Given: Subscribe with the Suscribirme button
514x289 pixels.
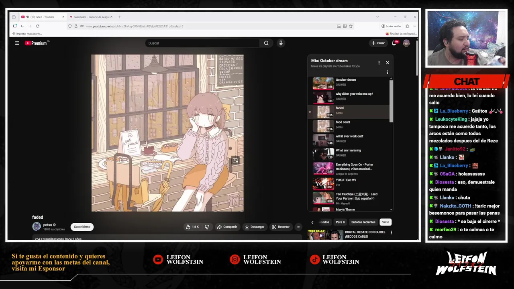Looking at the screenshot, I should [82, 227].
